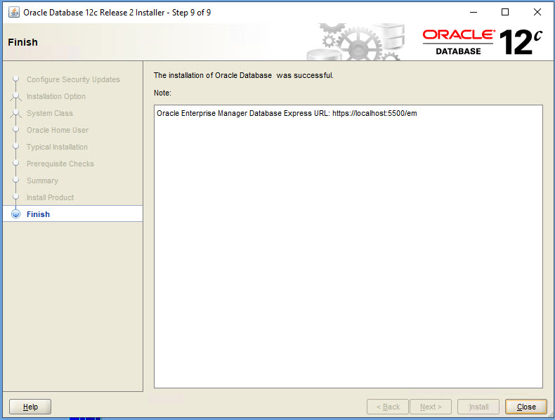555x420 pixels.
Task: Click the Oracle Database 12c logo
Action: point(482,42)
